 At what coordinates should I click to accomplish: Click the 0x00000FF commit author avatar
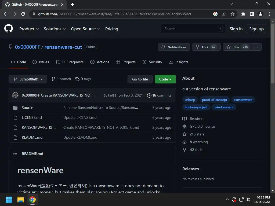(x=15, y=95)
